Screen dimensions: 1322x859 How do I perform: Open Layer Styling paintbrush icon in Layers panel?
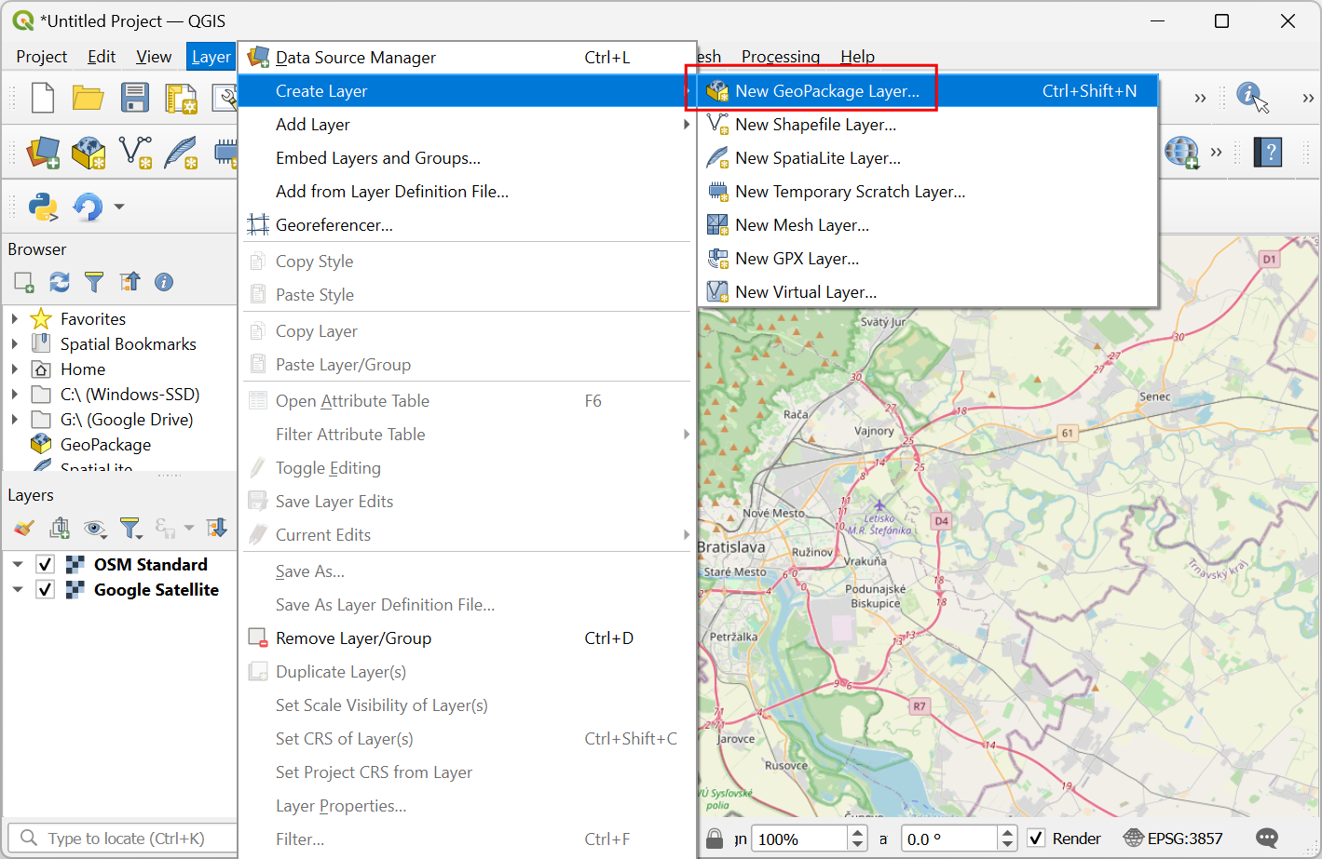pyautogui.click(x=24, y=529)
